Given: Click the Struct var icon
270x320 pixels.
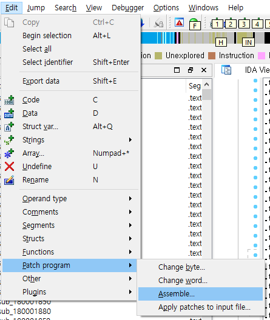Looking at the screenshot, I should point(9,127).
